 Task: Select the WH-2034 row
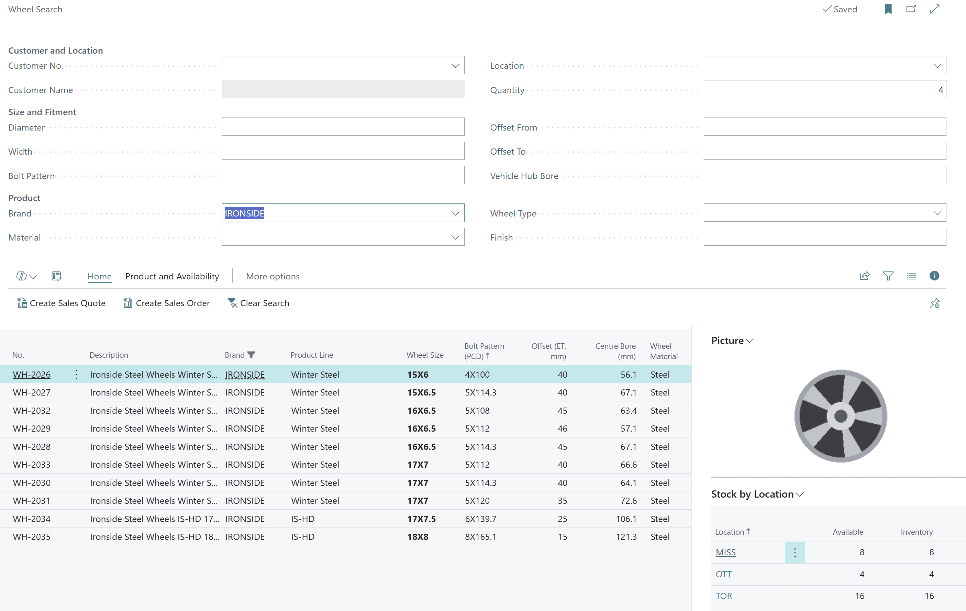coord(345,519)
